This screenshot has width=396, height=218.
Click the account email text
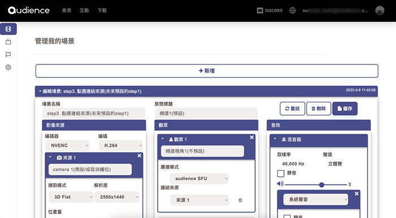click(335, 11)
